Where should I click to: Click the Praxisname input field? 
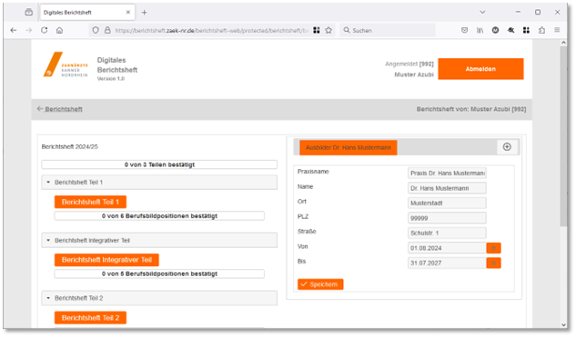click(447, 173)
